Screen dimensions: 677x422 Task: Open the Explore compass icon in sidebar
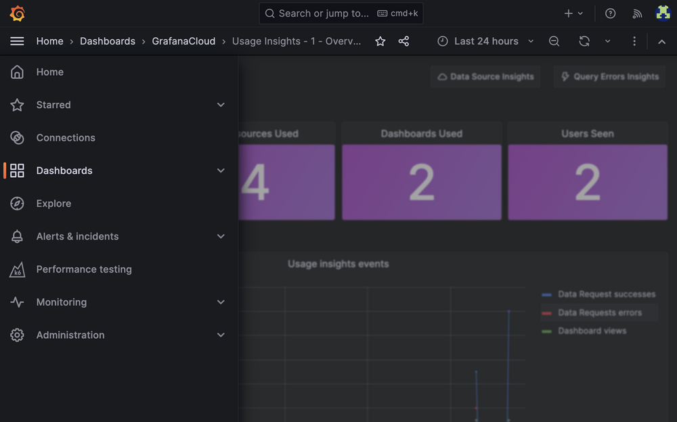click(17, 204)
